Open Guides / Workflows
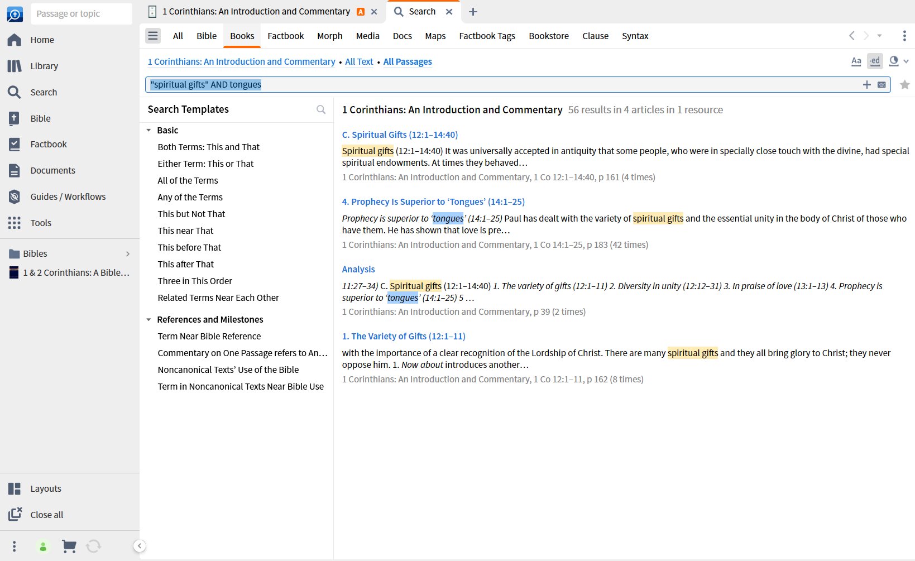The height and width of the screenshot is (561, 915). point(68,196)
